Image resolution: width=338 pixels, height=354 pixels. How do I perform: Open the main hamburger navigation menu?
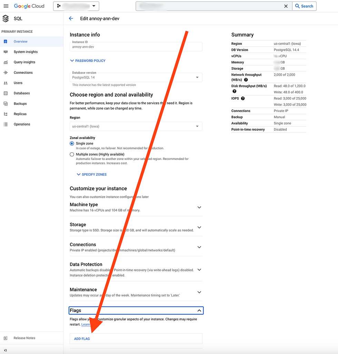tap(6, 6)
